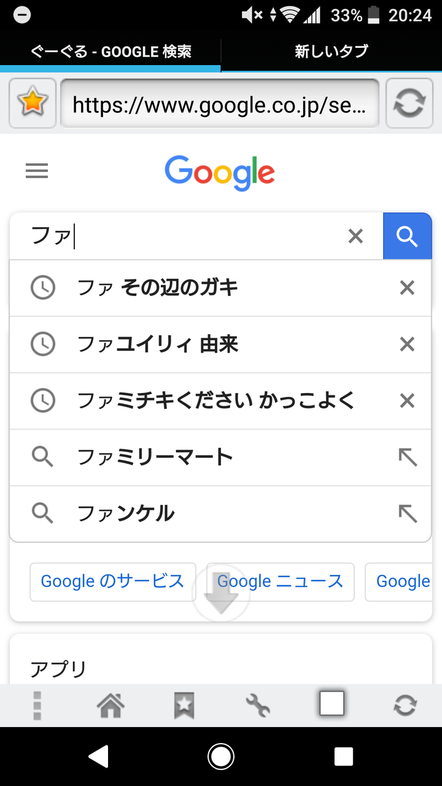
Task: Tap the star bookmark icon beside URL
Action: (33, 103)
